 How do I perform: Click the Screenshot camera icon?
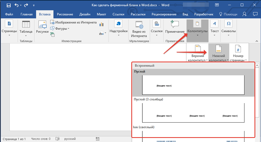pyautogui.click(x=101, y=33)
